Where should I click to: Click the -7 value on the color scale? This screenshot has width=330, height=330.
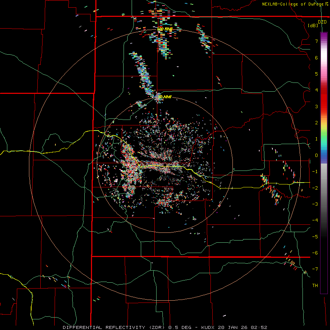pyautogui.click(x=315, y=269)
